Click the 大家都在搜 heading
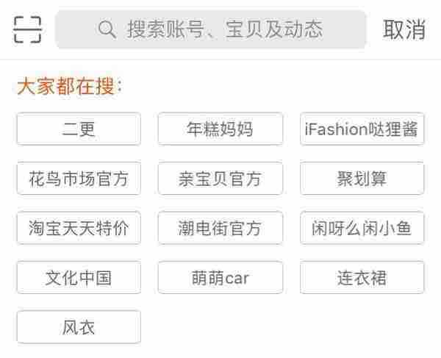Screen dimensions: 441x358 point(69,87)
